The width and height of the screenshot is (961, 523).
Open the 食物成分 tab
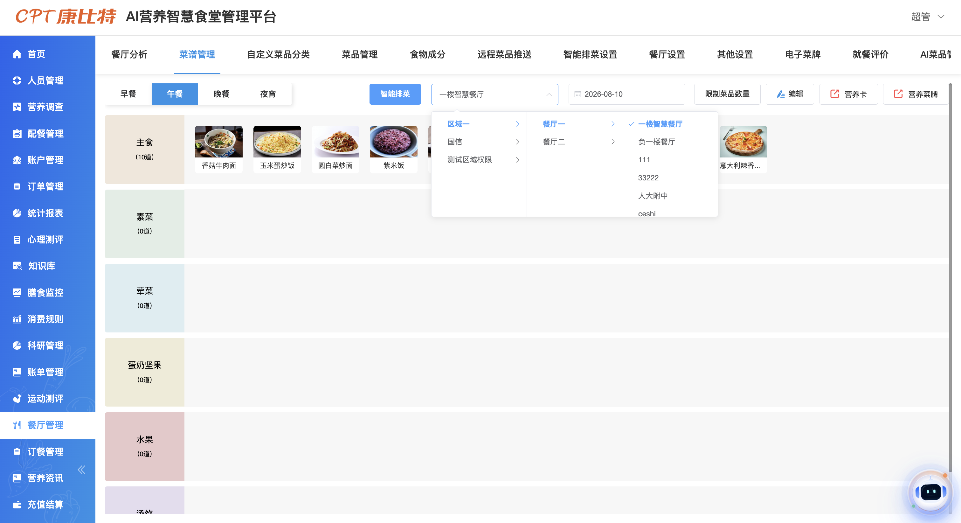(x=427, y=55)
